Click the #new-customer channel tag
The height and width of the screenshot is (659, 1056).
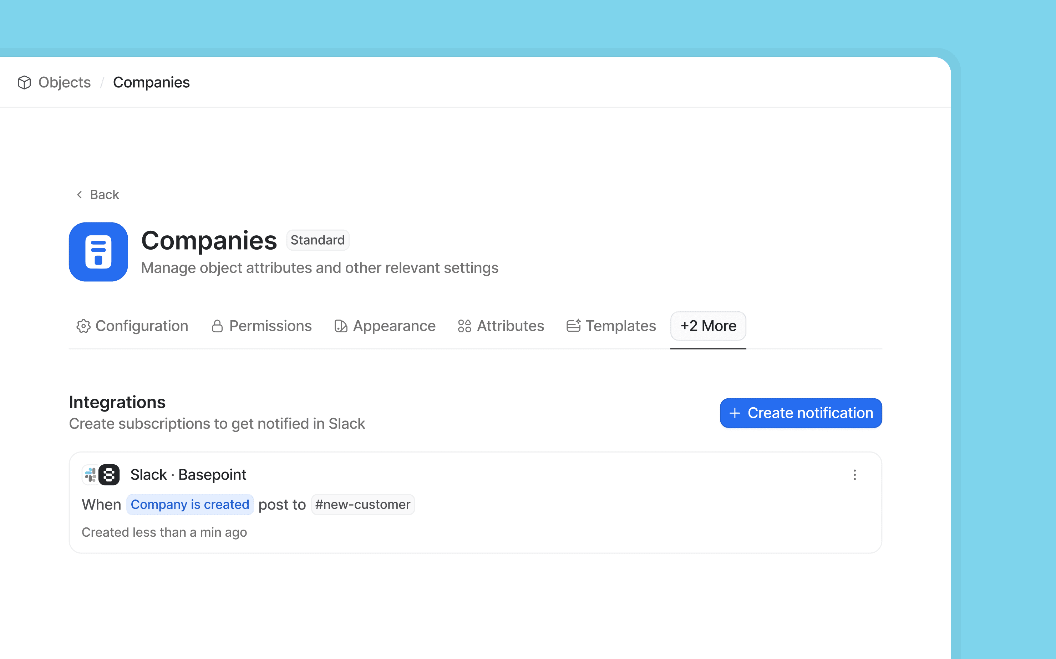(x=362, y=504)
